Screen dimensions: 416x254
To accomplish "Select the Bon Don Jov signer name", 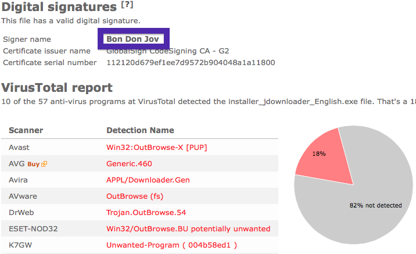I will point(132,39).
